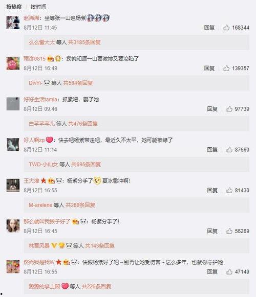Reply to 赵浠浠's comment via 回复
This screenshot has width=256, height=297.
pos(209,28)
